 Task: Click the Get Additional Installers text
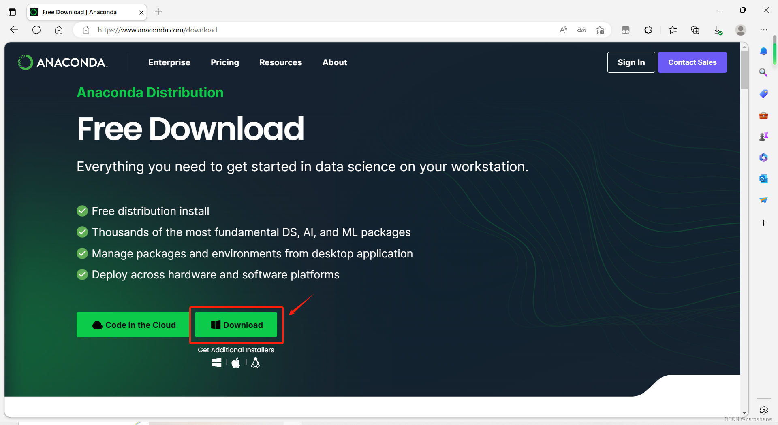[236, 350]
